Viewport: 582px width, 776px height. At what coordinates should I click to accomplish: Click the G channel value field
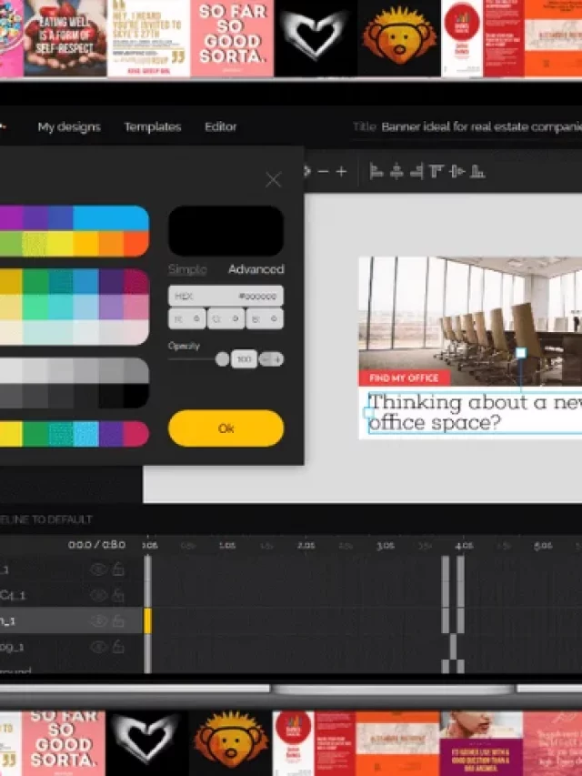tap(226, 318)
